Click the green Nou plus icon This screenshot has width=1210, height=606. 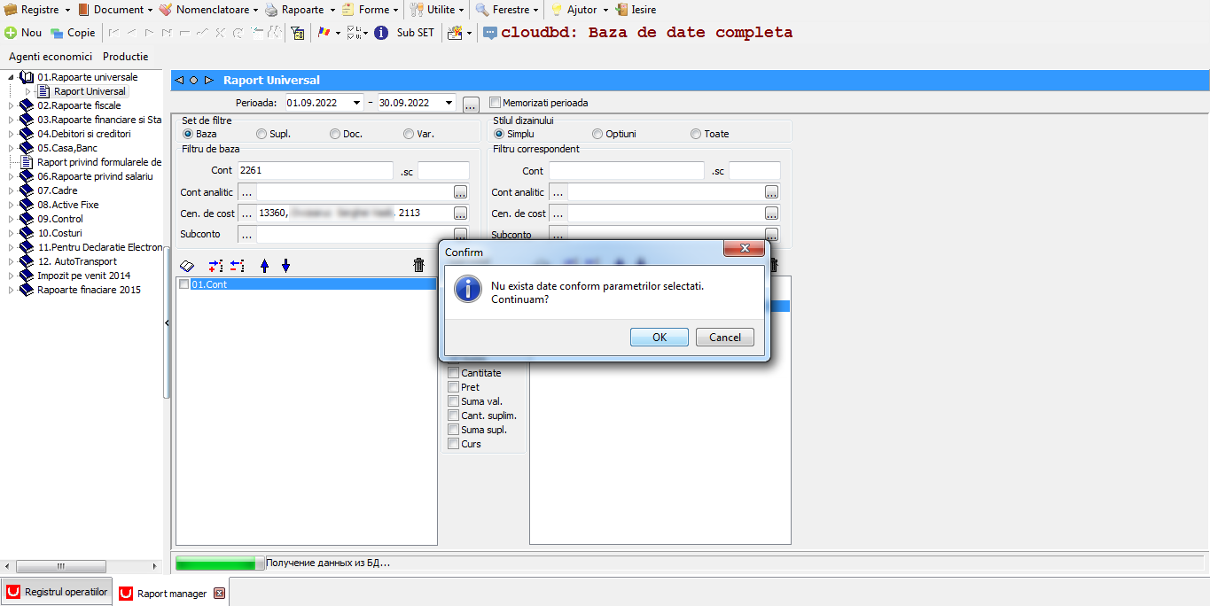[11, 33]
